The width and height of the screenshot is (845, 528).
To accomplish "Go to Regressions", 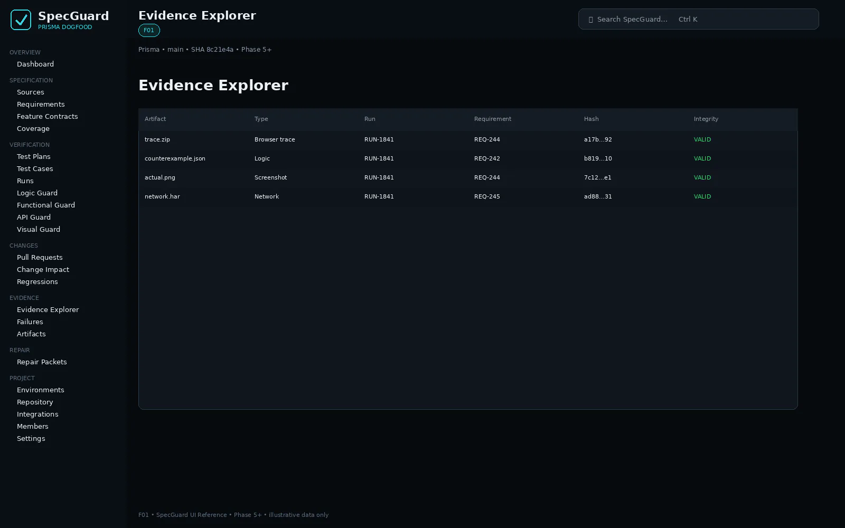I will pos(37,281).
